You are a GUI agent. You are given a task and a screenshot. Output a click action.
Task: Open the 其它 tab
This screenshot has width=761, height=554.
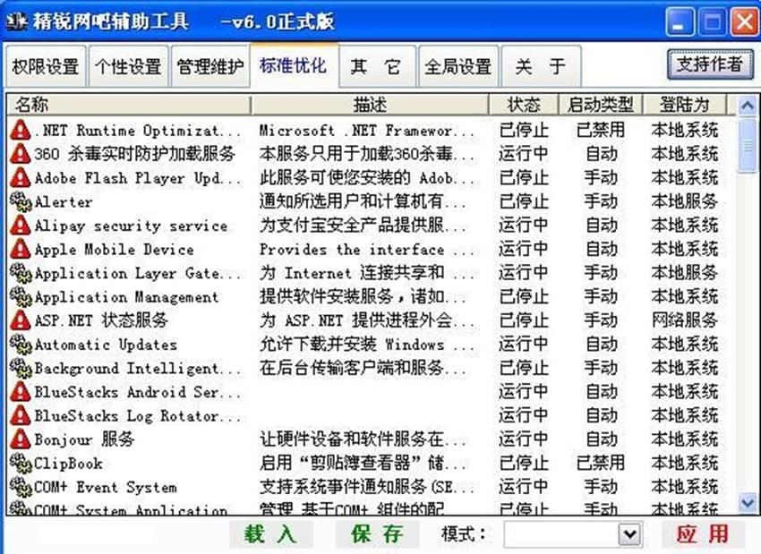click(x=377, y=66)
